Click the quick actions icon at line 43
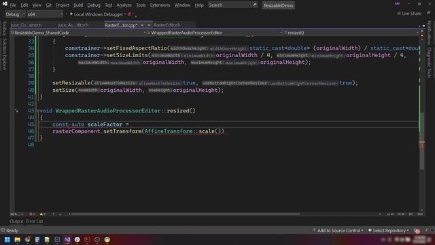Screen dimensions: 435x245 pyautogui.click(x=16, y=111)
